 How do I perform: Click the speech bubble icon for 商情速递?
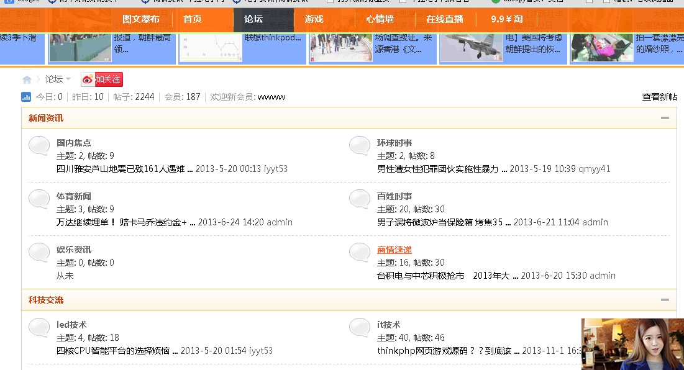[x=359, y=253]
